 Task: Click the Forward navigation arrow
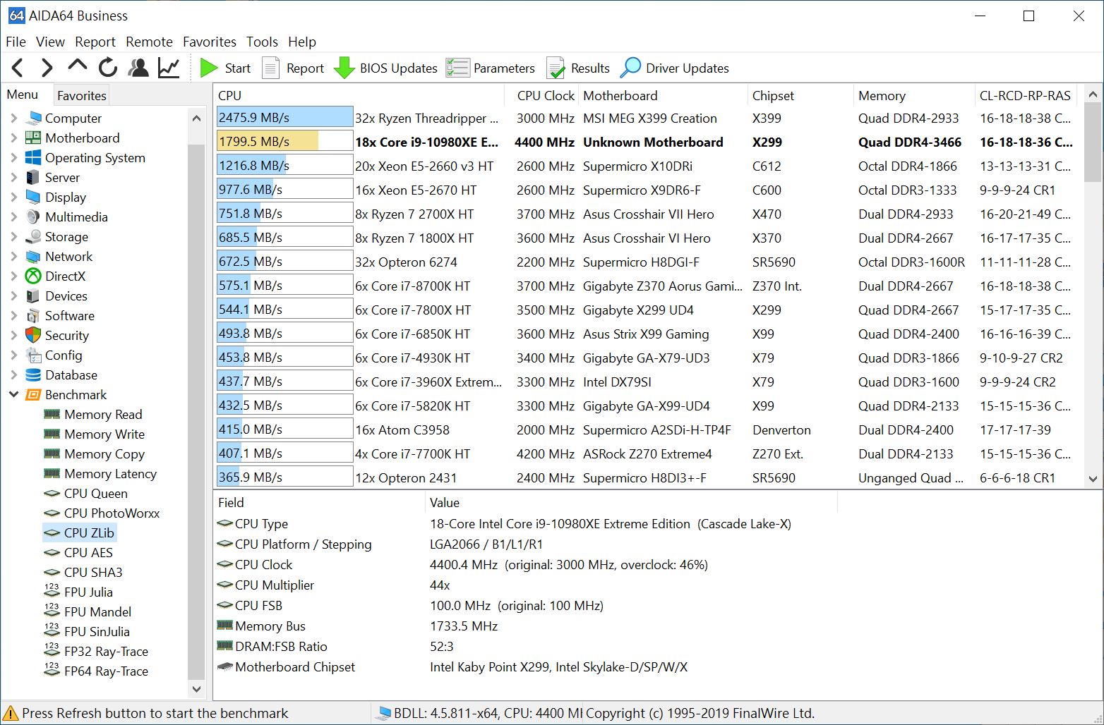(x=47, y=68)
